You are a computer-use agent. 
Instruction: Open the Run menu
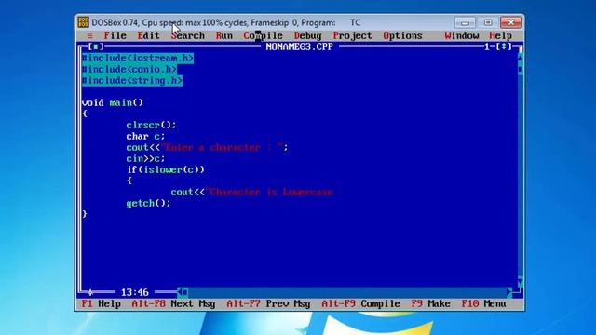pos(224,35)
